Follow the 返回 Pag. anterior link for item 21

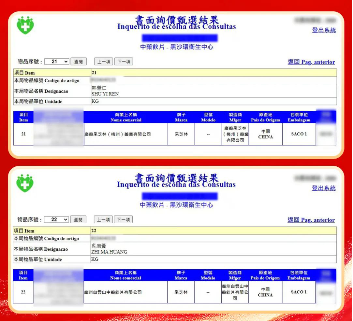[311, 62]
